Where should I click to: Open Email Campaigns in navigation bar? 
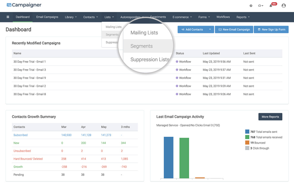click(x=47, y=17)
